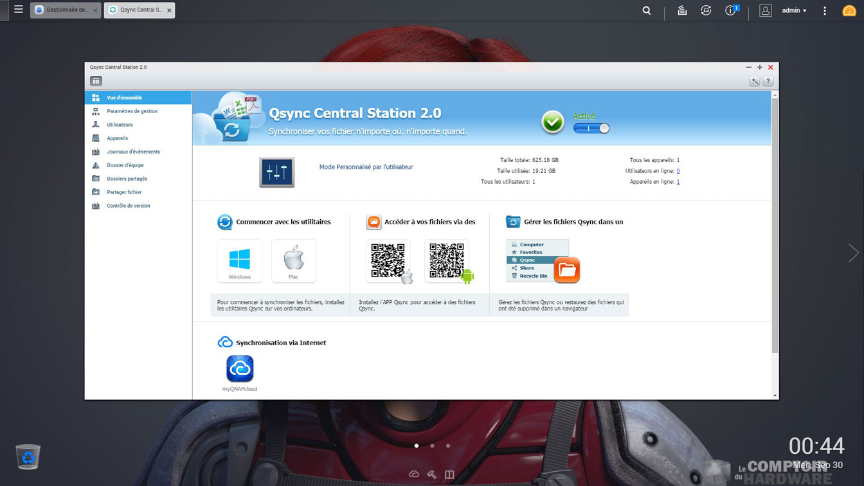The width and height of the screenshot is (864, 486).
Task: Open the wrench settings icon
Action: 755,81
